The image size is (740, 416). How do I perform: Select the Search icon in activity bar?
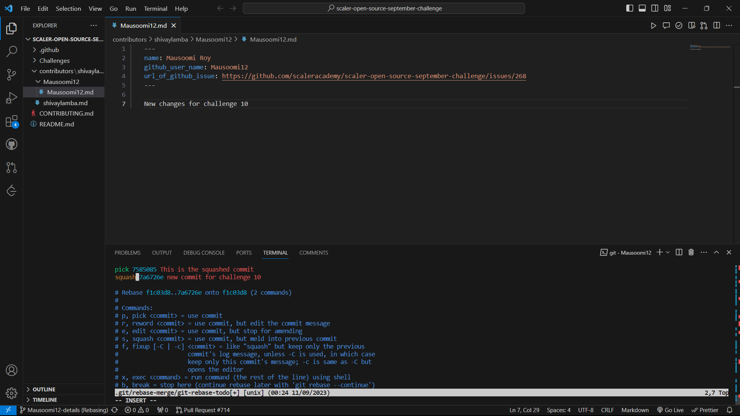pos(12,51)
